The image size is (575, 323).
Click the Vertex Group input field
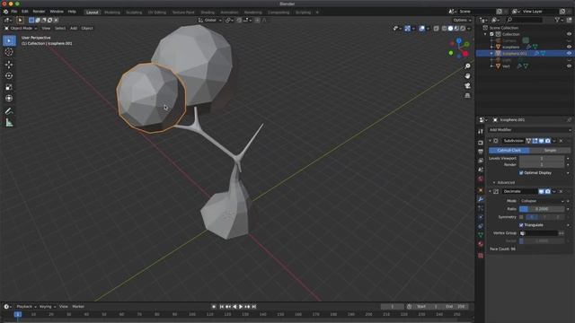point(539,233)
